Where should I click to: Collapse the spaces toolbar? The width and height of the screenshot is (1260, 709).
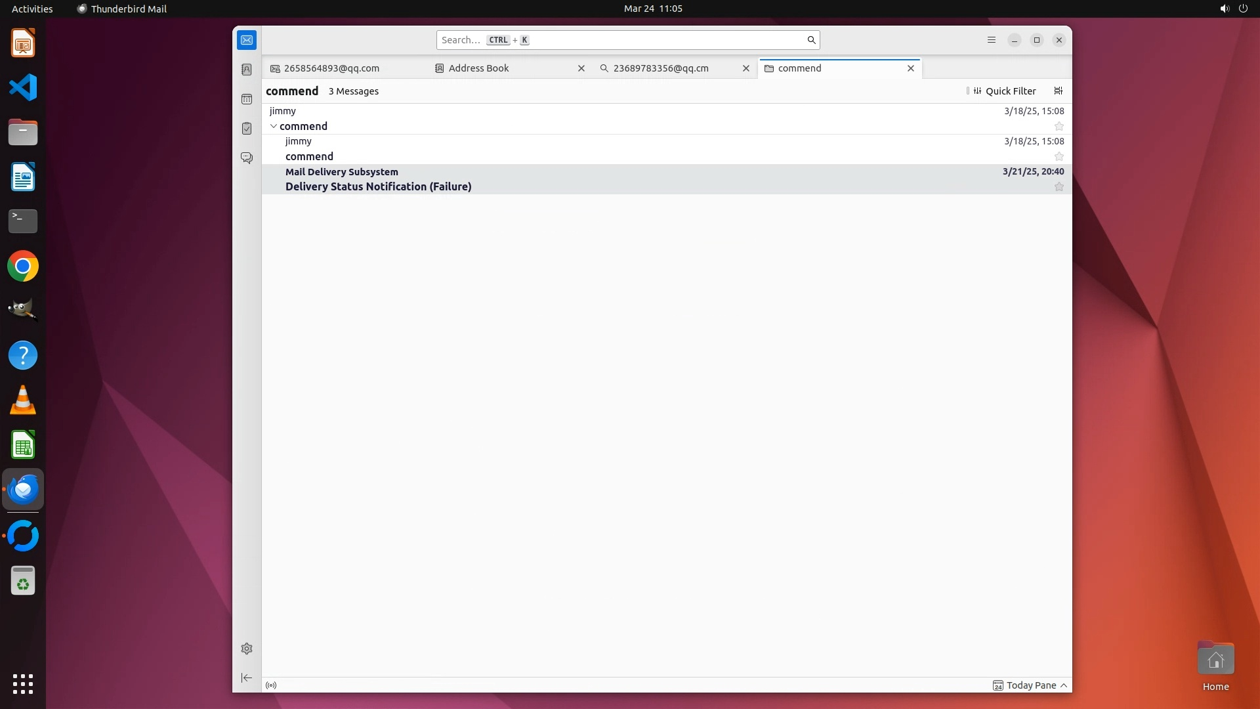point(247,677)
